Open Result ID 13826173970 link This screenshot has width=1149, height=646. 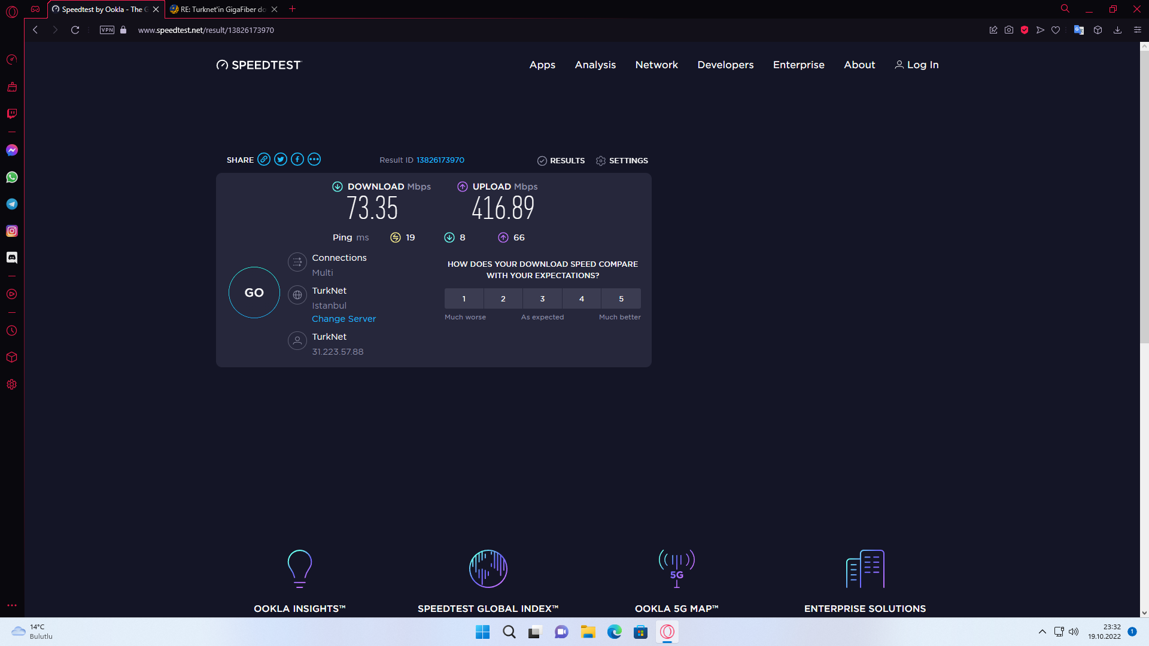pos(440,160)
